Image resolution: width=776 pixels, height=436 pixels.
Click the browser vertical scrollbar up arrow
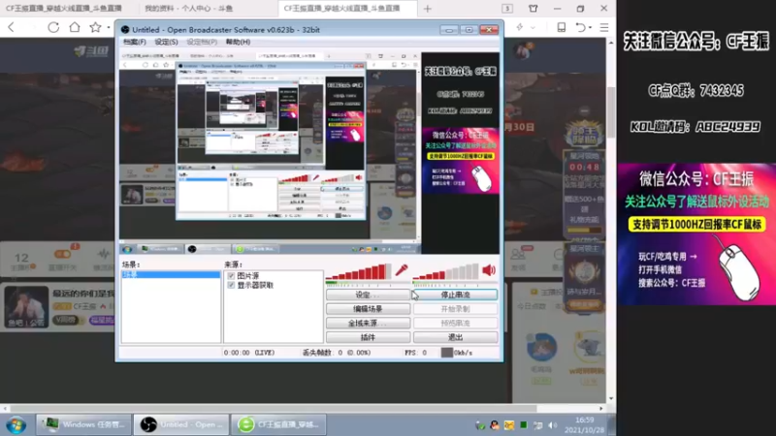[611, 43]
